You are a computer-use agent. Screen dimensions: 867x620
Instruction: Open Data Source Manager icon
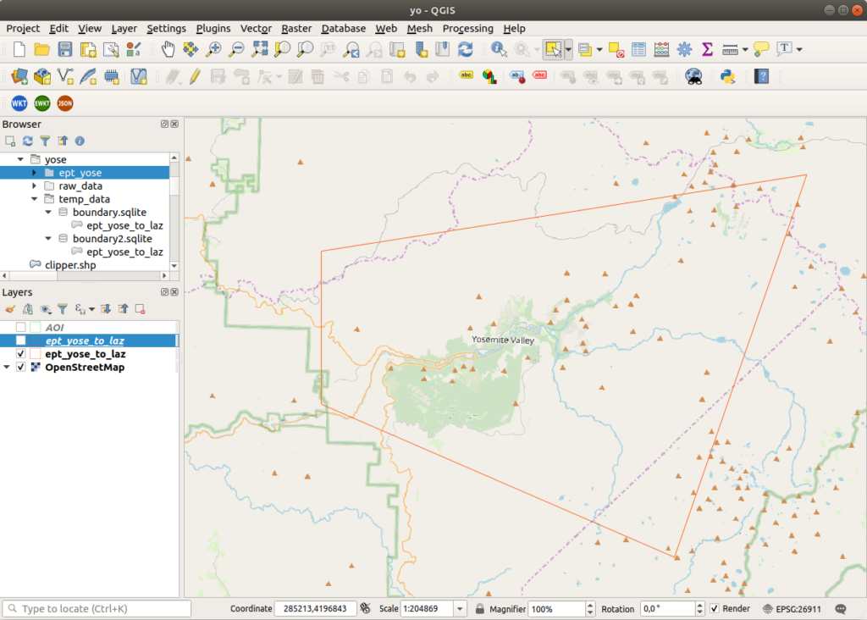[x=19, y=75]
